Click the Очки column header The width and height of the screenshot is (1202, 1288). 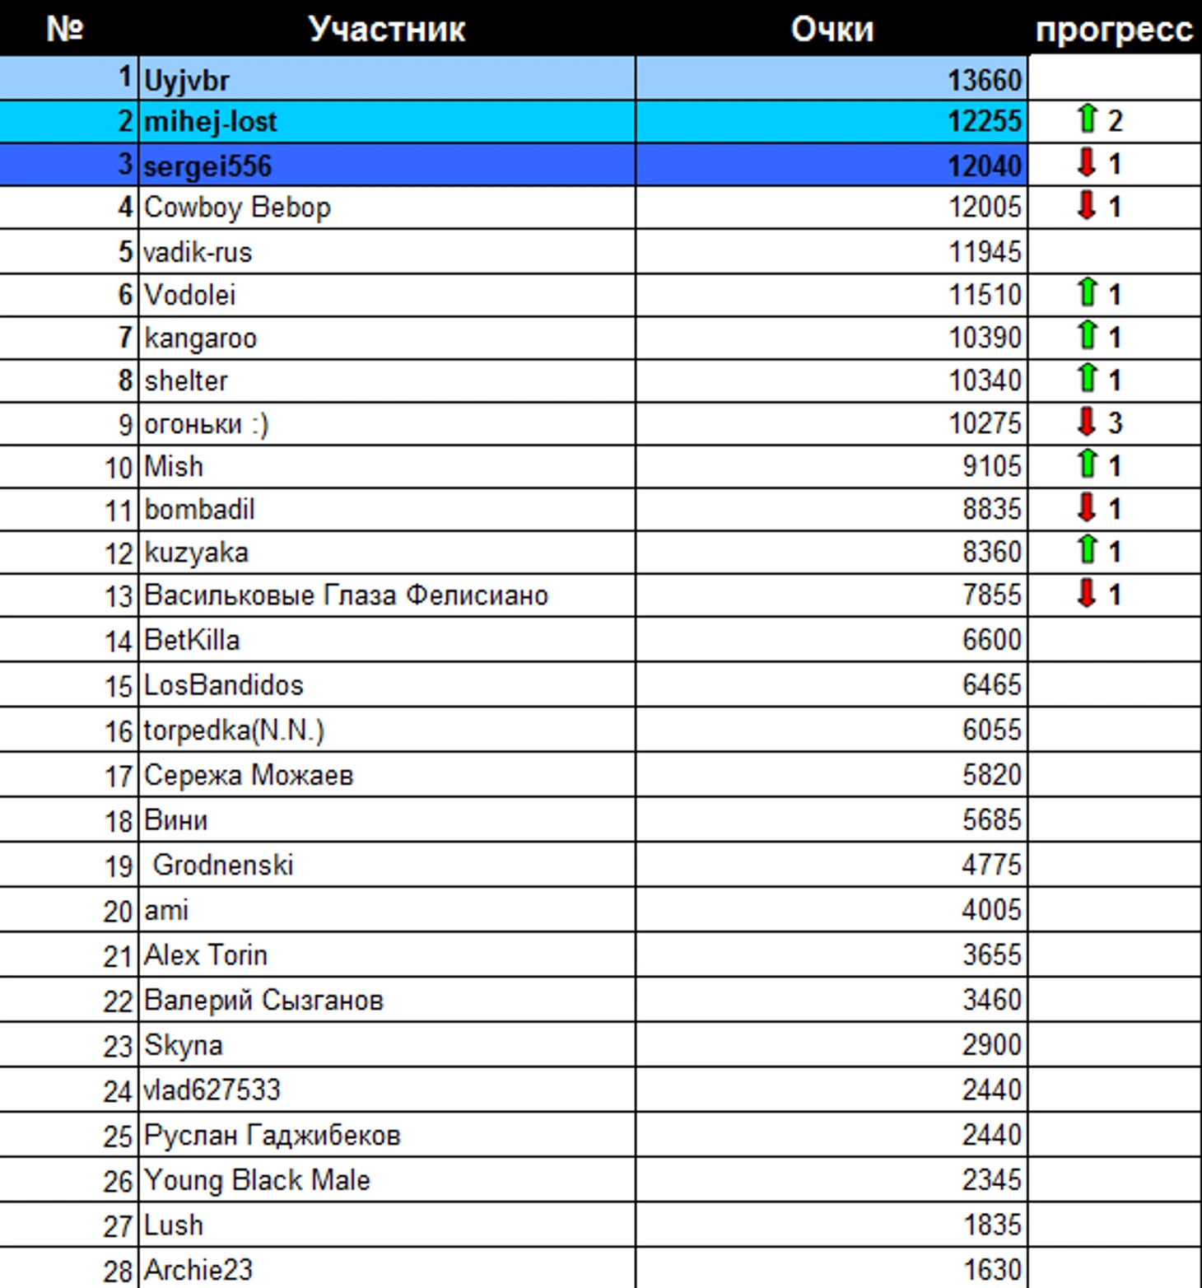click(x=832, y=28)
